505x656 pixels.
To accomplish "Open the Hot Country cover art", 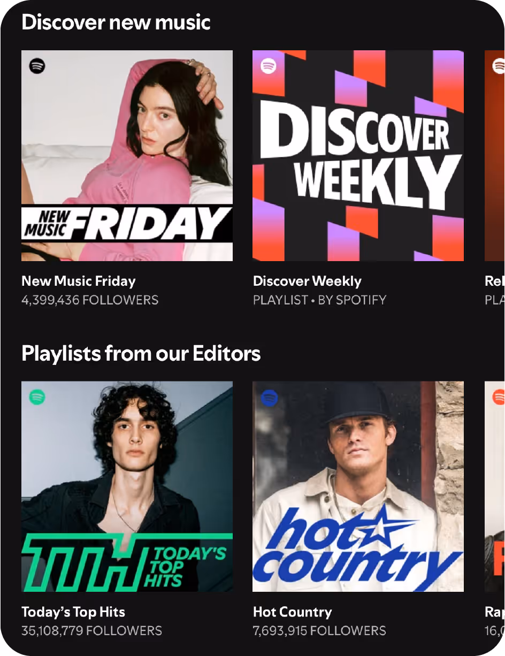I will point(358,486).
